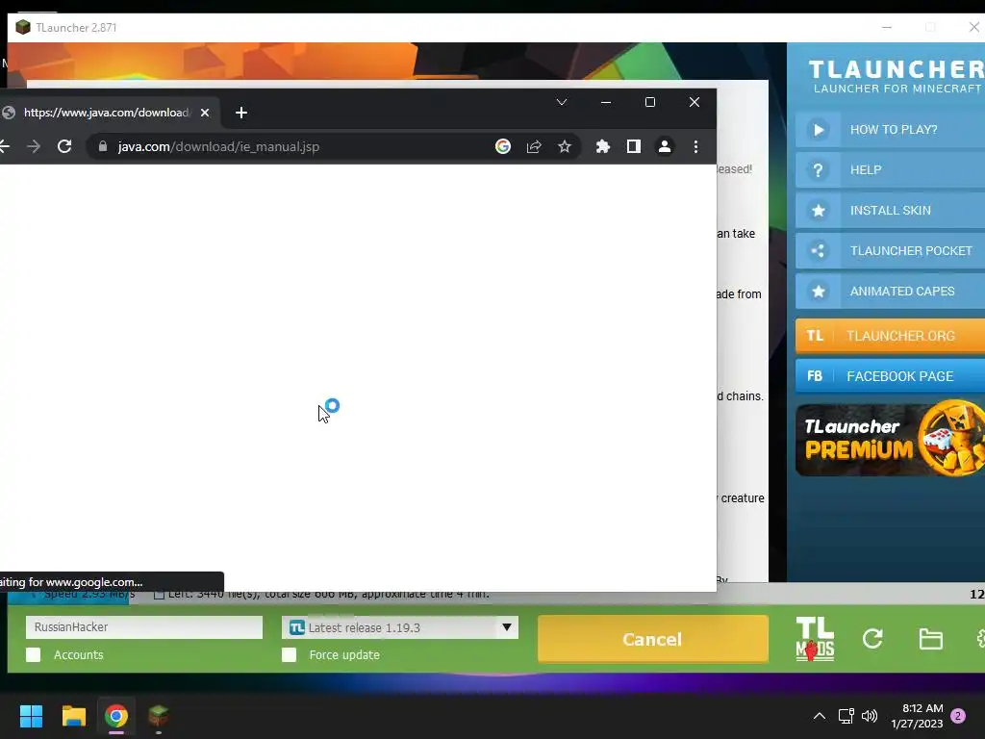Viewport: 985px width, 739px height.
Task: Enable the Force update checkbox
Action: [289, 654]
